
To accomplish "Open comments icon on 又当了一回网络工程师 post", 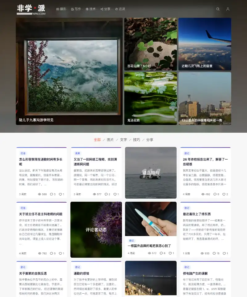I will [x=106, y=194].
